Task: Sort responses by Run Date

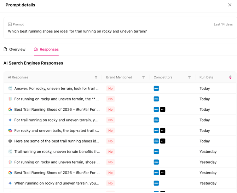Action: [230, 77]
